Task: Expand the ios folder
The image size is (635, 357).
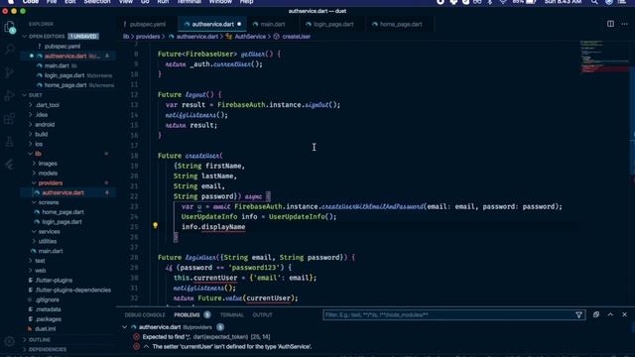Action: (x=39, y=144)
